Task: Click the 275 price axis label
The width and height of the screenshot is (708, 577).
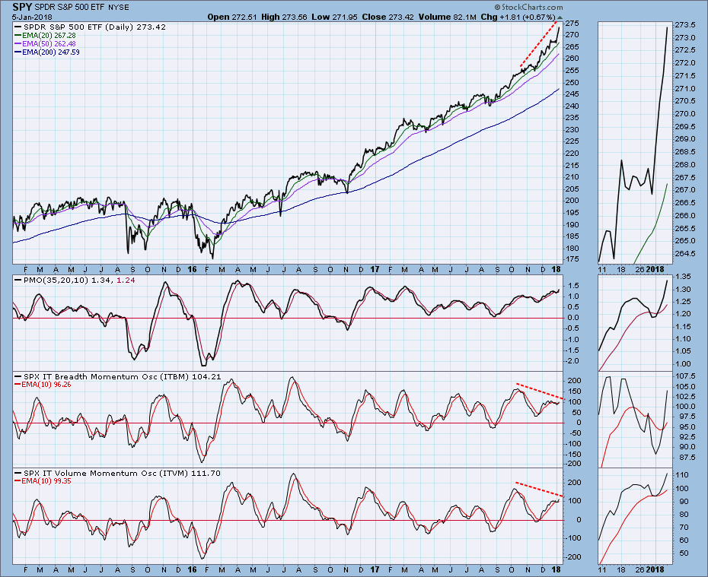Action: point(572,24)
